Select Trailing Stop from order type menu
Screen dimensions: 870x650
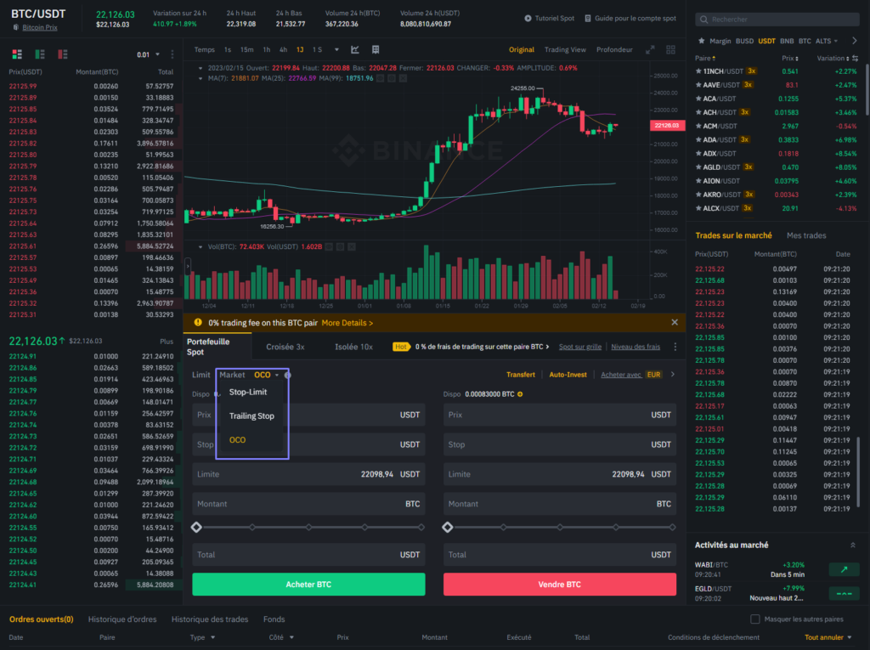click(x=251, y=416)
